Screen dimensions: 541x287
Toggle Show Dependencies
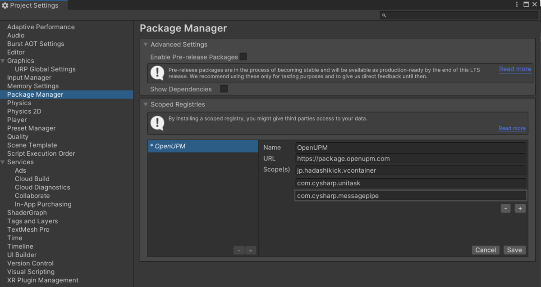pos(224,89)
